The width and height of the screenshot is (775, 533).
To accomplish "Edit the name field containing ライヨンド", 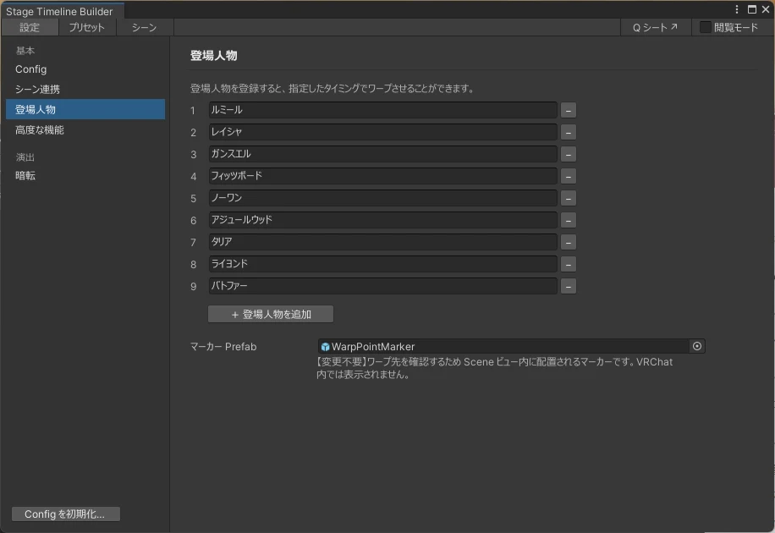I will (x=382, y=264).
